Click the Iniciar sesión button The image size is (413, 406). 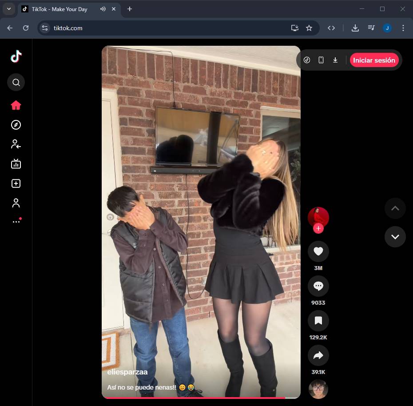pos(374,60)
